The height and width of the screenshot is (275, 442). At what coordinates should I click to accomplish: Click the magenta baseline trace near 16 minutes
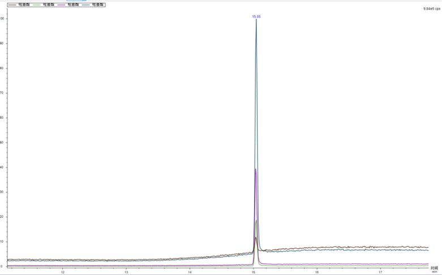[x=317, y=264]
